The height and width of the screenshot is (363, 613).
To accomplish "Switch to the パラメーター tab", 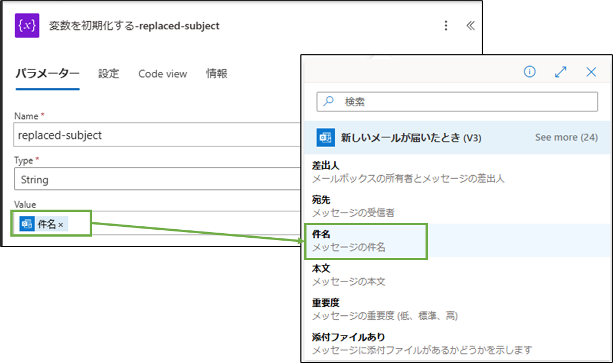I will pyautogui.click(x=47, y=74).
